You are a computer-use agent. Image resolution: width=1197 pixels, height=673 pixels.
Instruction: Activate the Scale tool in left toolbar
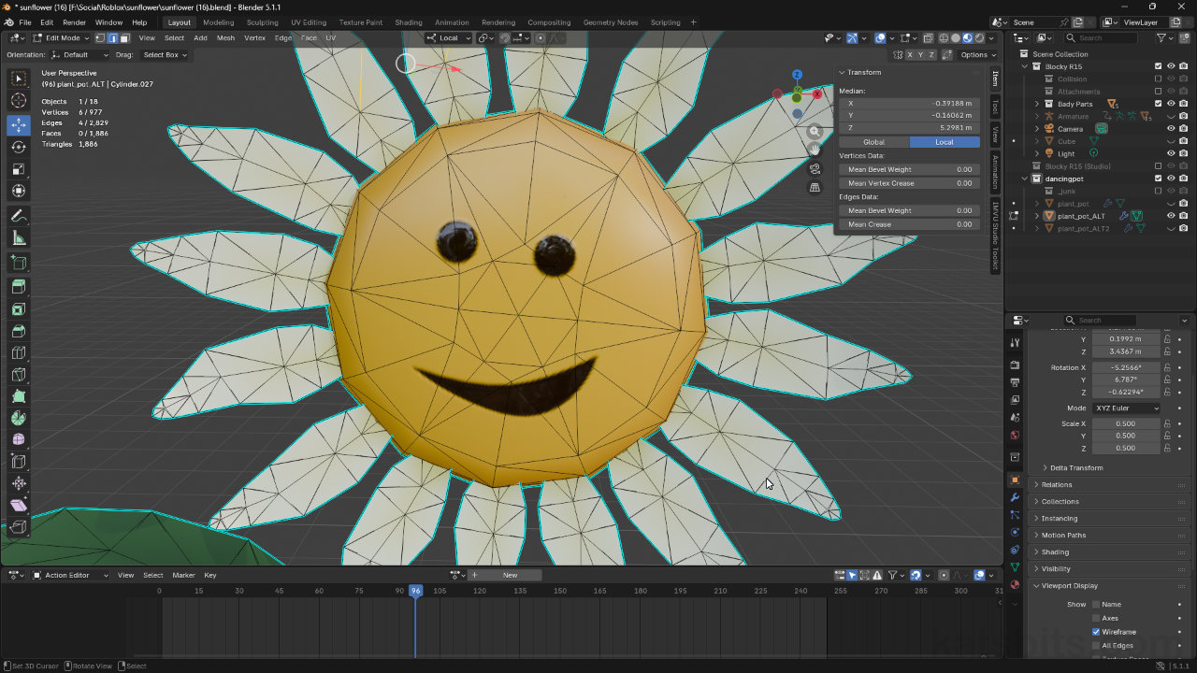19,169
